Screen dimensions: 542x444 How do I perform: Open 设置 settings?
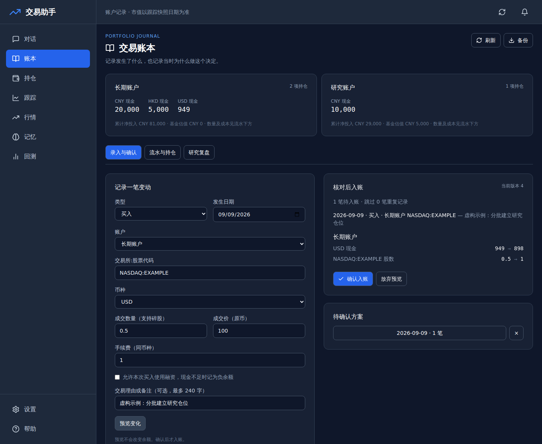48,409
